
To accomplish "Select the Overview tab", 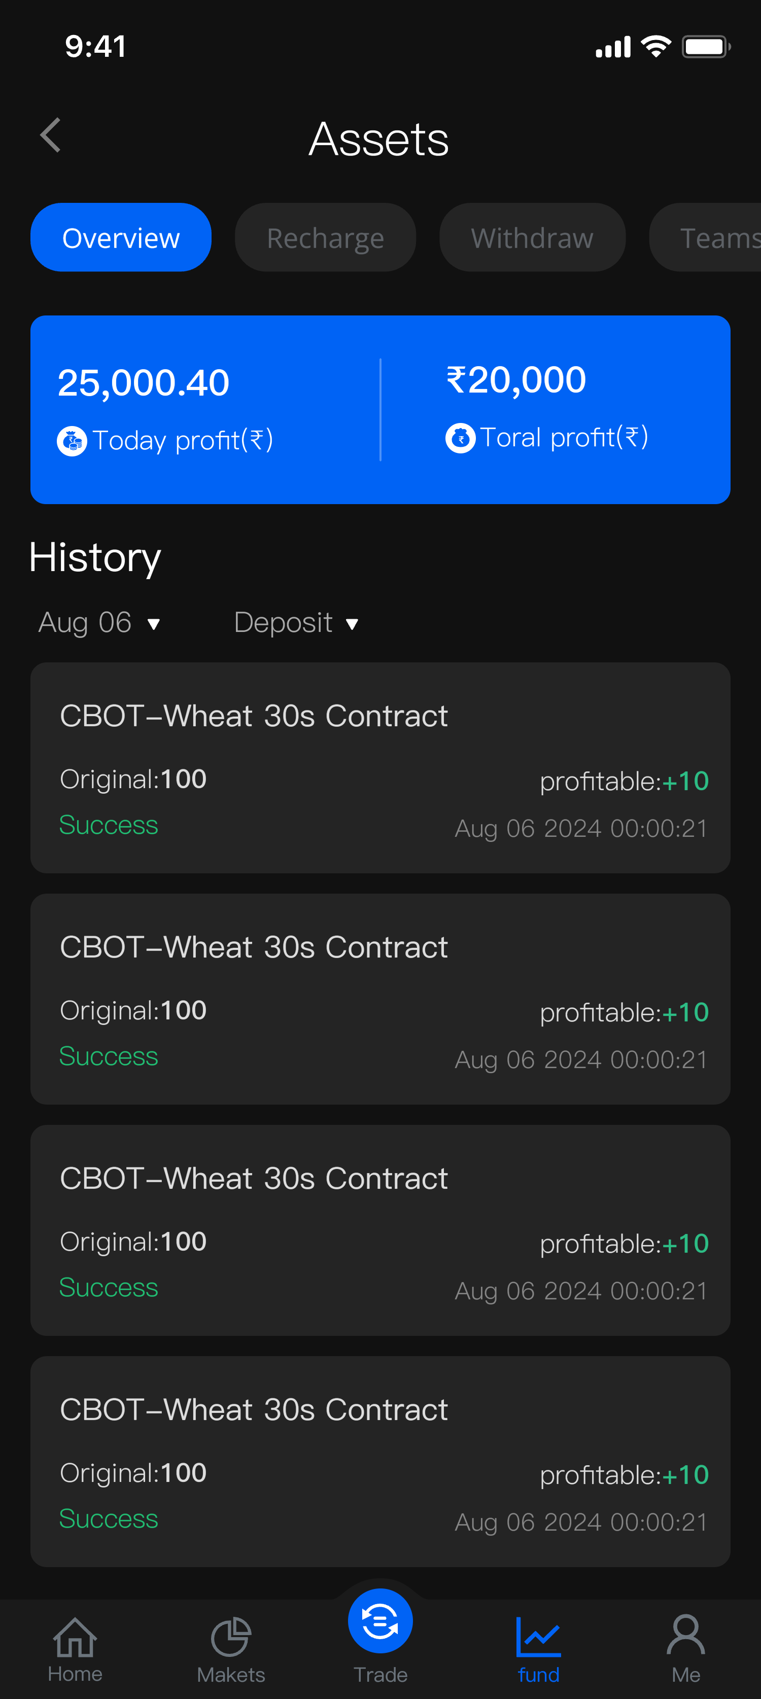I will 121,237.
